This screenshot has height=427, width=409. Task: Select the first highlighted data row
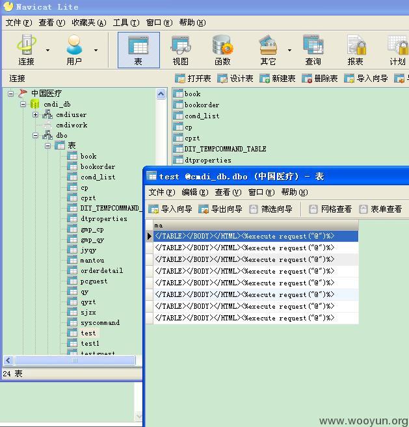click(x=256, y=236)
